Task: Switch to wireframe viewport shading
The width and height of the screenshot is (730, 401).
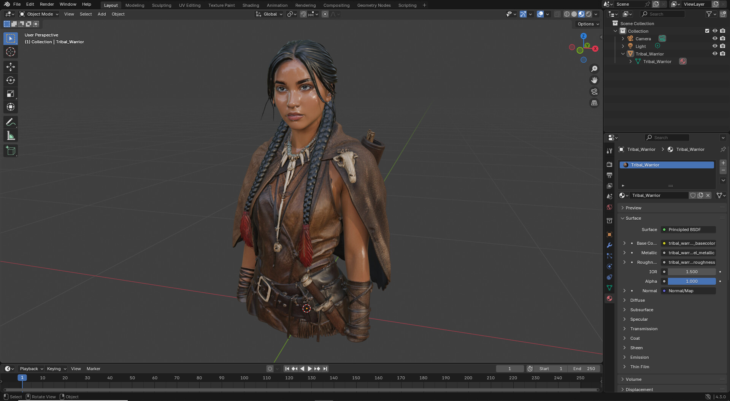Action: pyautogui.click(x=567, y=14)
